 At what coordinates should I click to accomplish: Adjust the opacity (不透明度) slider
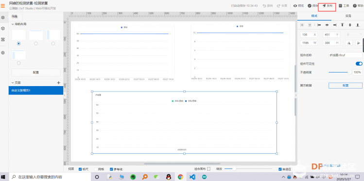coord(339,72)
